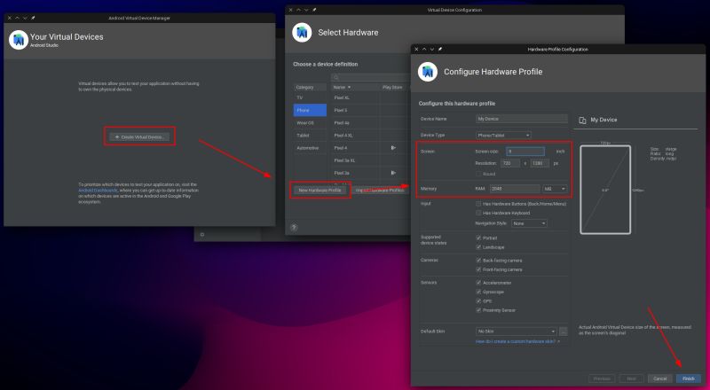Select the Automotive category

tap(310, 148)
